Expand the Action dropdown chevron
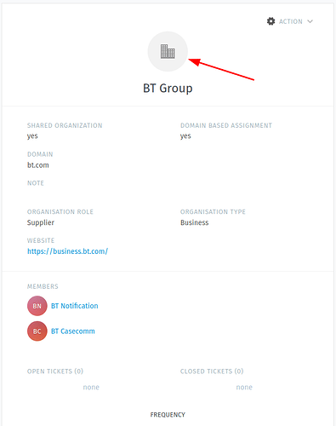336x426 pixels. tap(310, 21)
